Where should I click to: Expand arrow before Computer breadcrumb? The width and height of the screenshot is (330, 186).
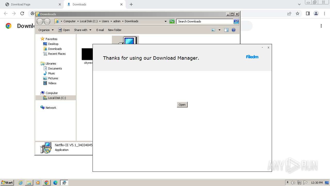tap(61, 21)
